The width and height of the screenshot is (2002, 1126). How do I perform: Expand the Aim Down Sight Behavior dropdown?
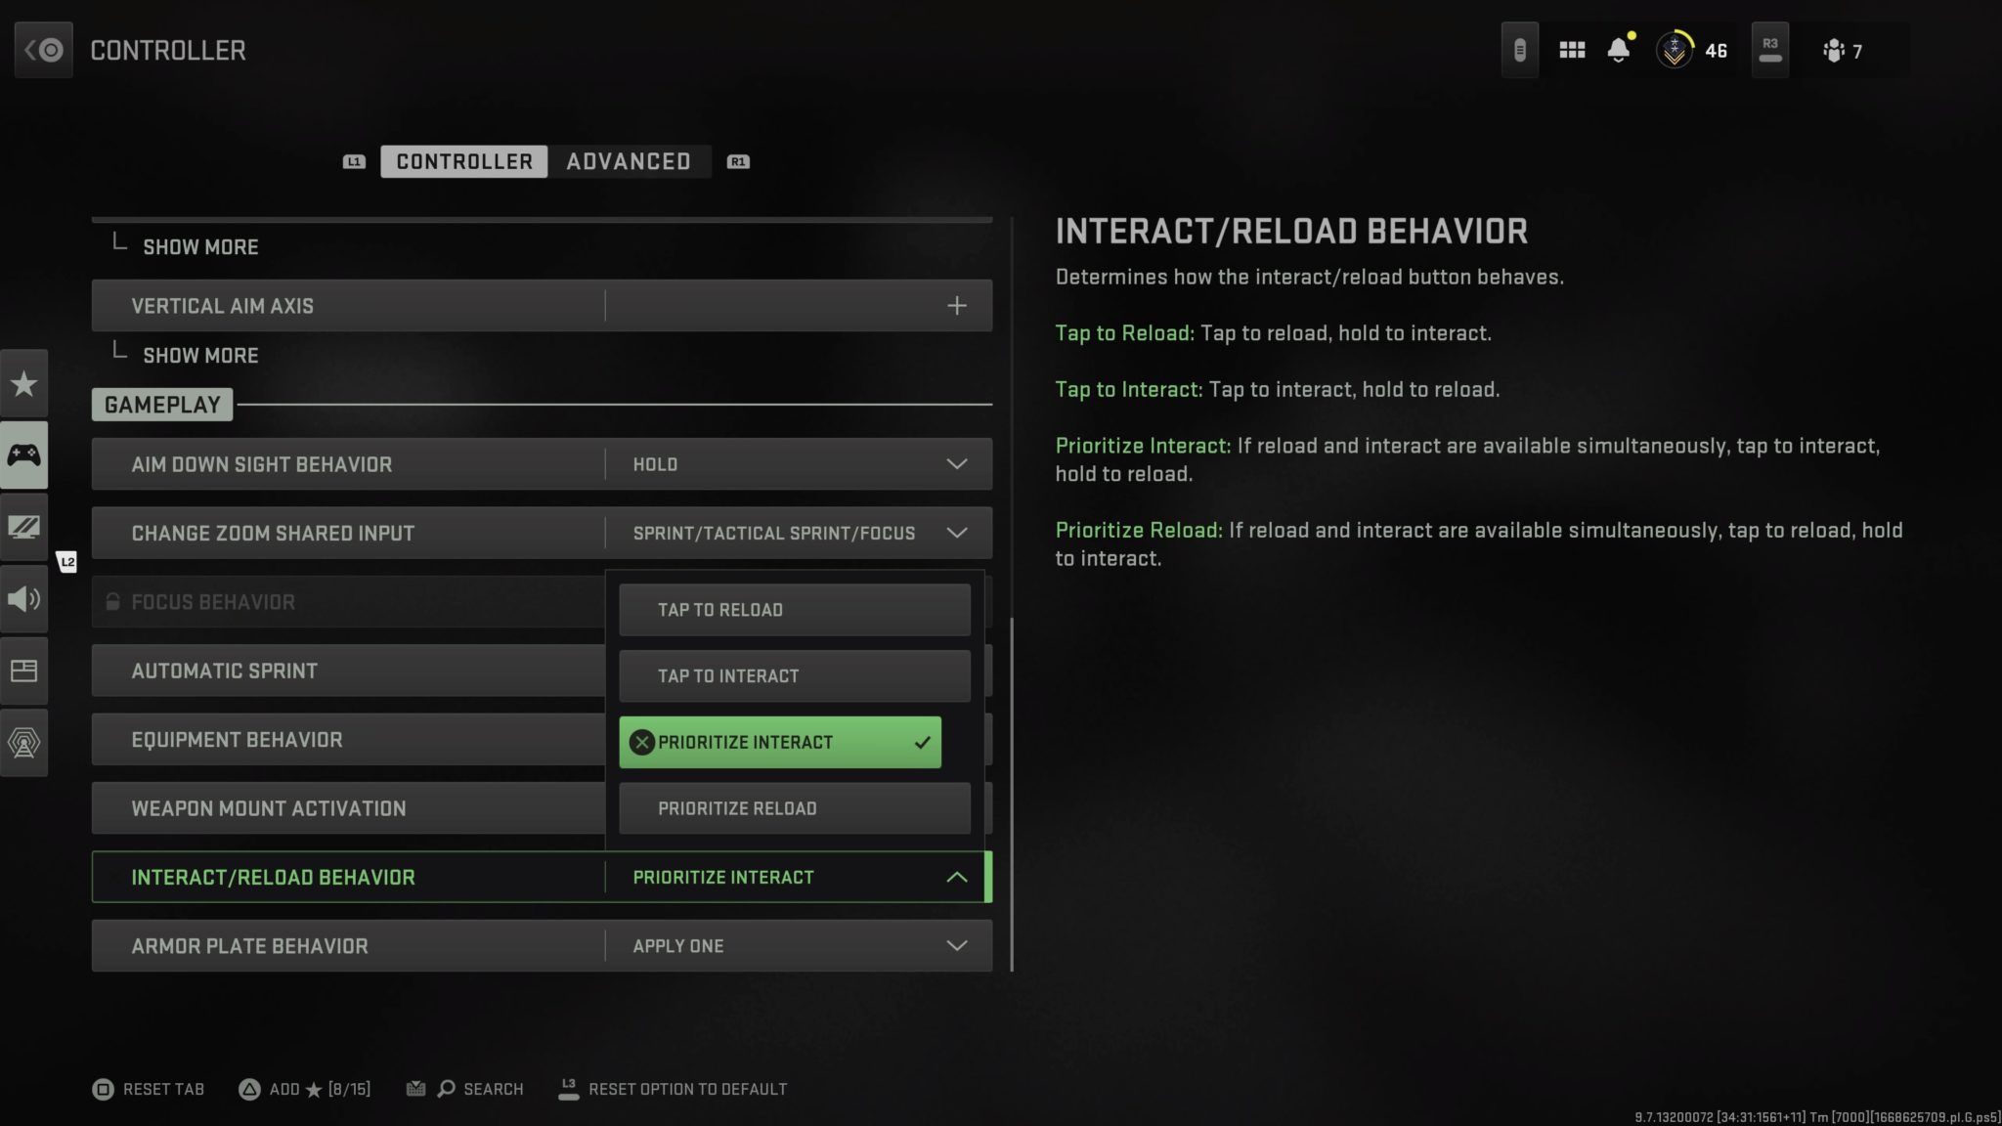coord(958,463)
